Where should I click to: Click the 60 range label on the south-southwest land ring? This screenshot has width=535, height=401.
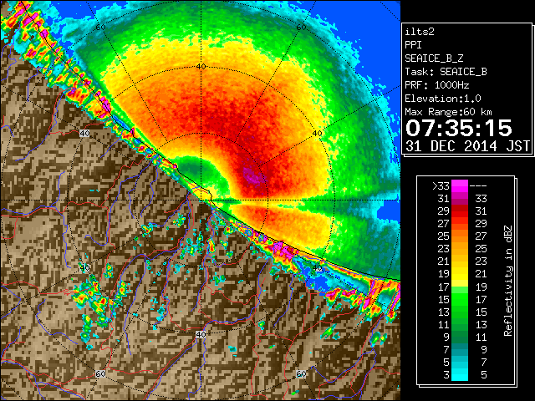[x=100, y=373]
